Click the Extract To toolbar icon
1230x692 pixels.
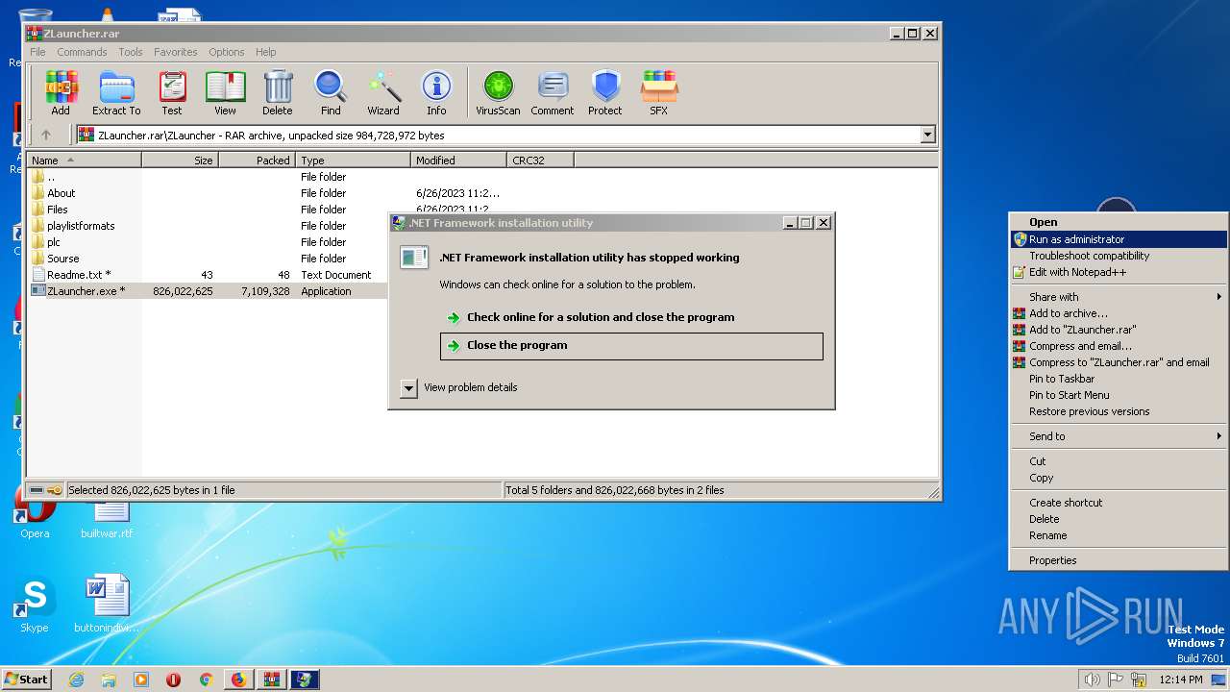(116, 93)
